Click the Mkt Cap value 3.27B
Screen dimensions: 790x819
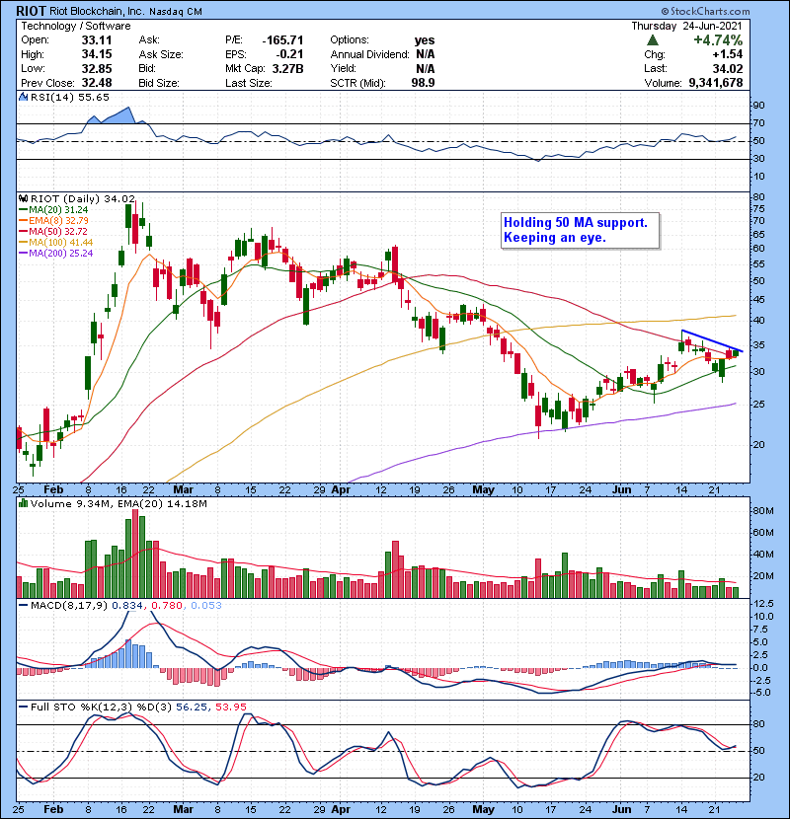(288, 68)
